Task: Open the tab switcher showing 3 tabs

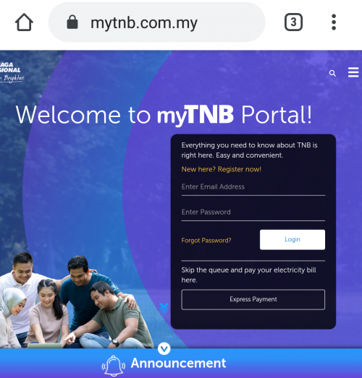Action: (293, 22)
